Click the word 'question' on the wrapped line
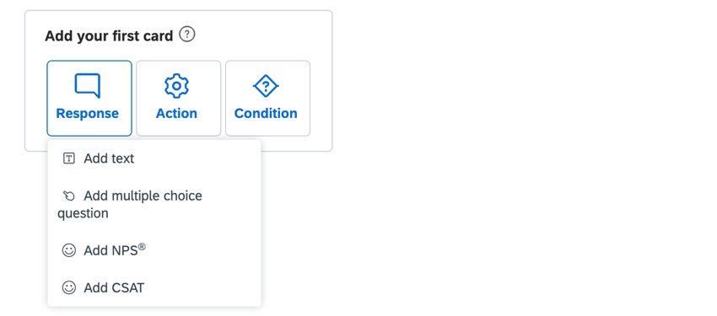717x316 pixels. [x=83, y=214]
